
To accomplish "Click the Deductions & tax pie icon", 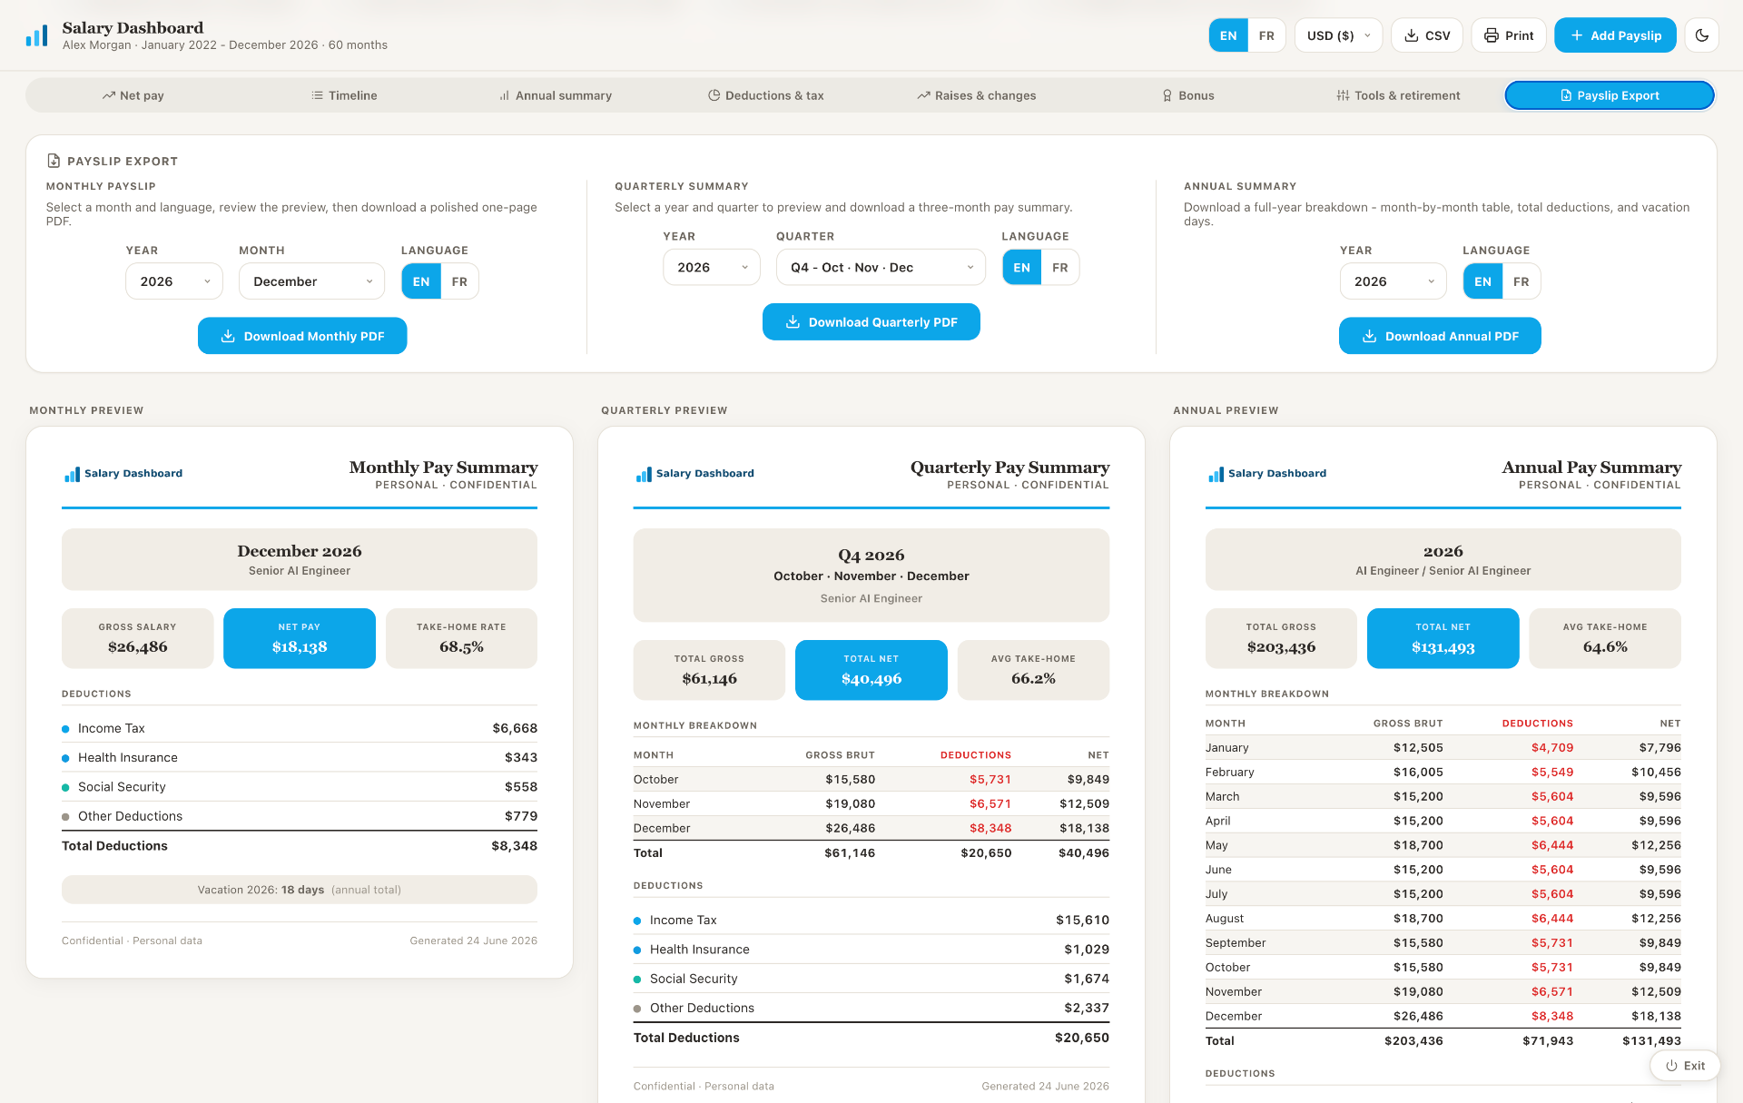I will tap(714, 95).
